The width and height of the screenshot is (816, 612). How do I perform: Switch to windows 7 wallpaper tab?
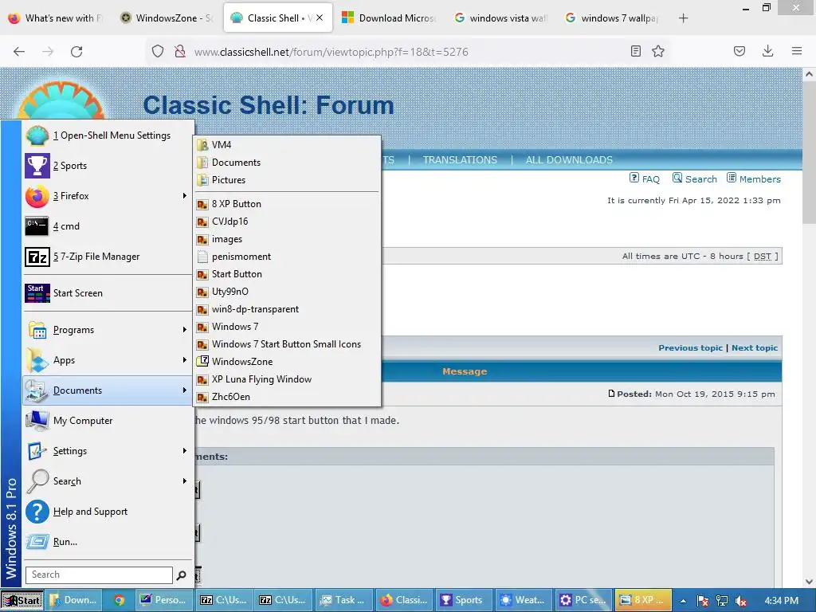pyautogui.click(x=613, y=18)
